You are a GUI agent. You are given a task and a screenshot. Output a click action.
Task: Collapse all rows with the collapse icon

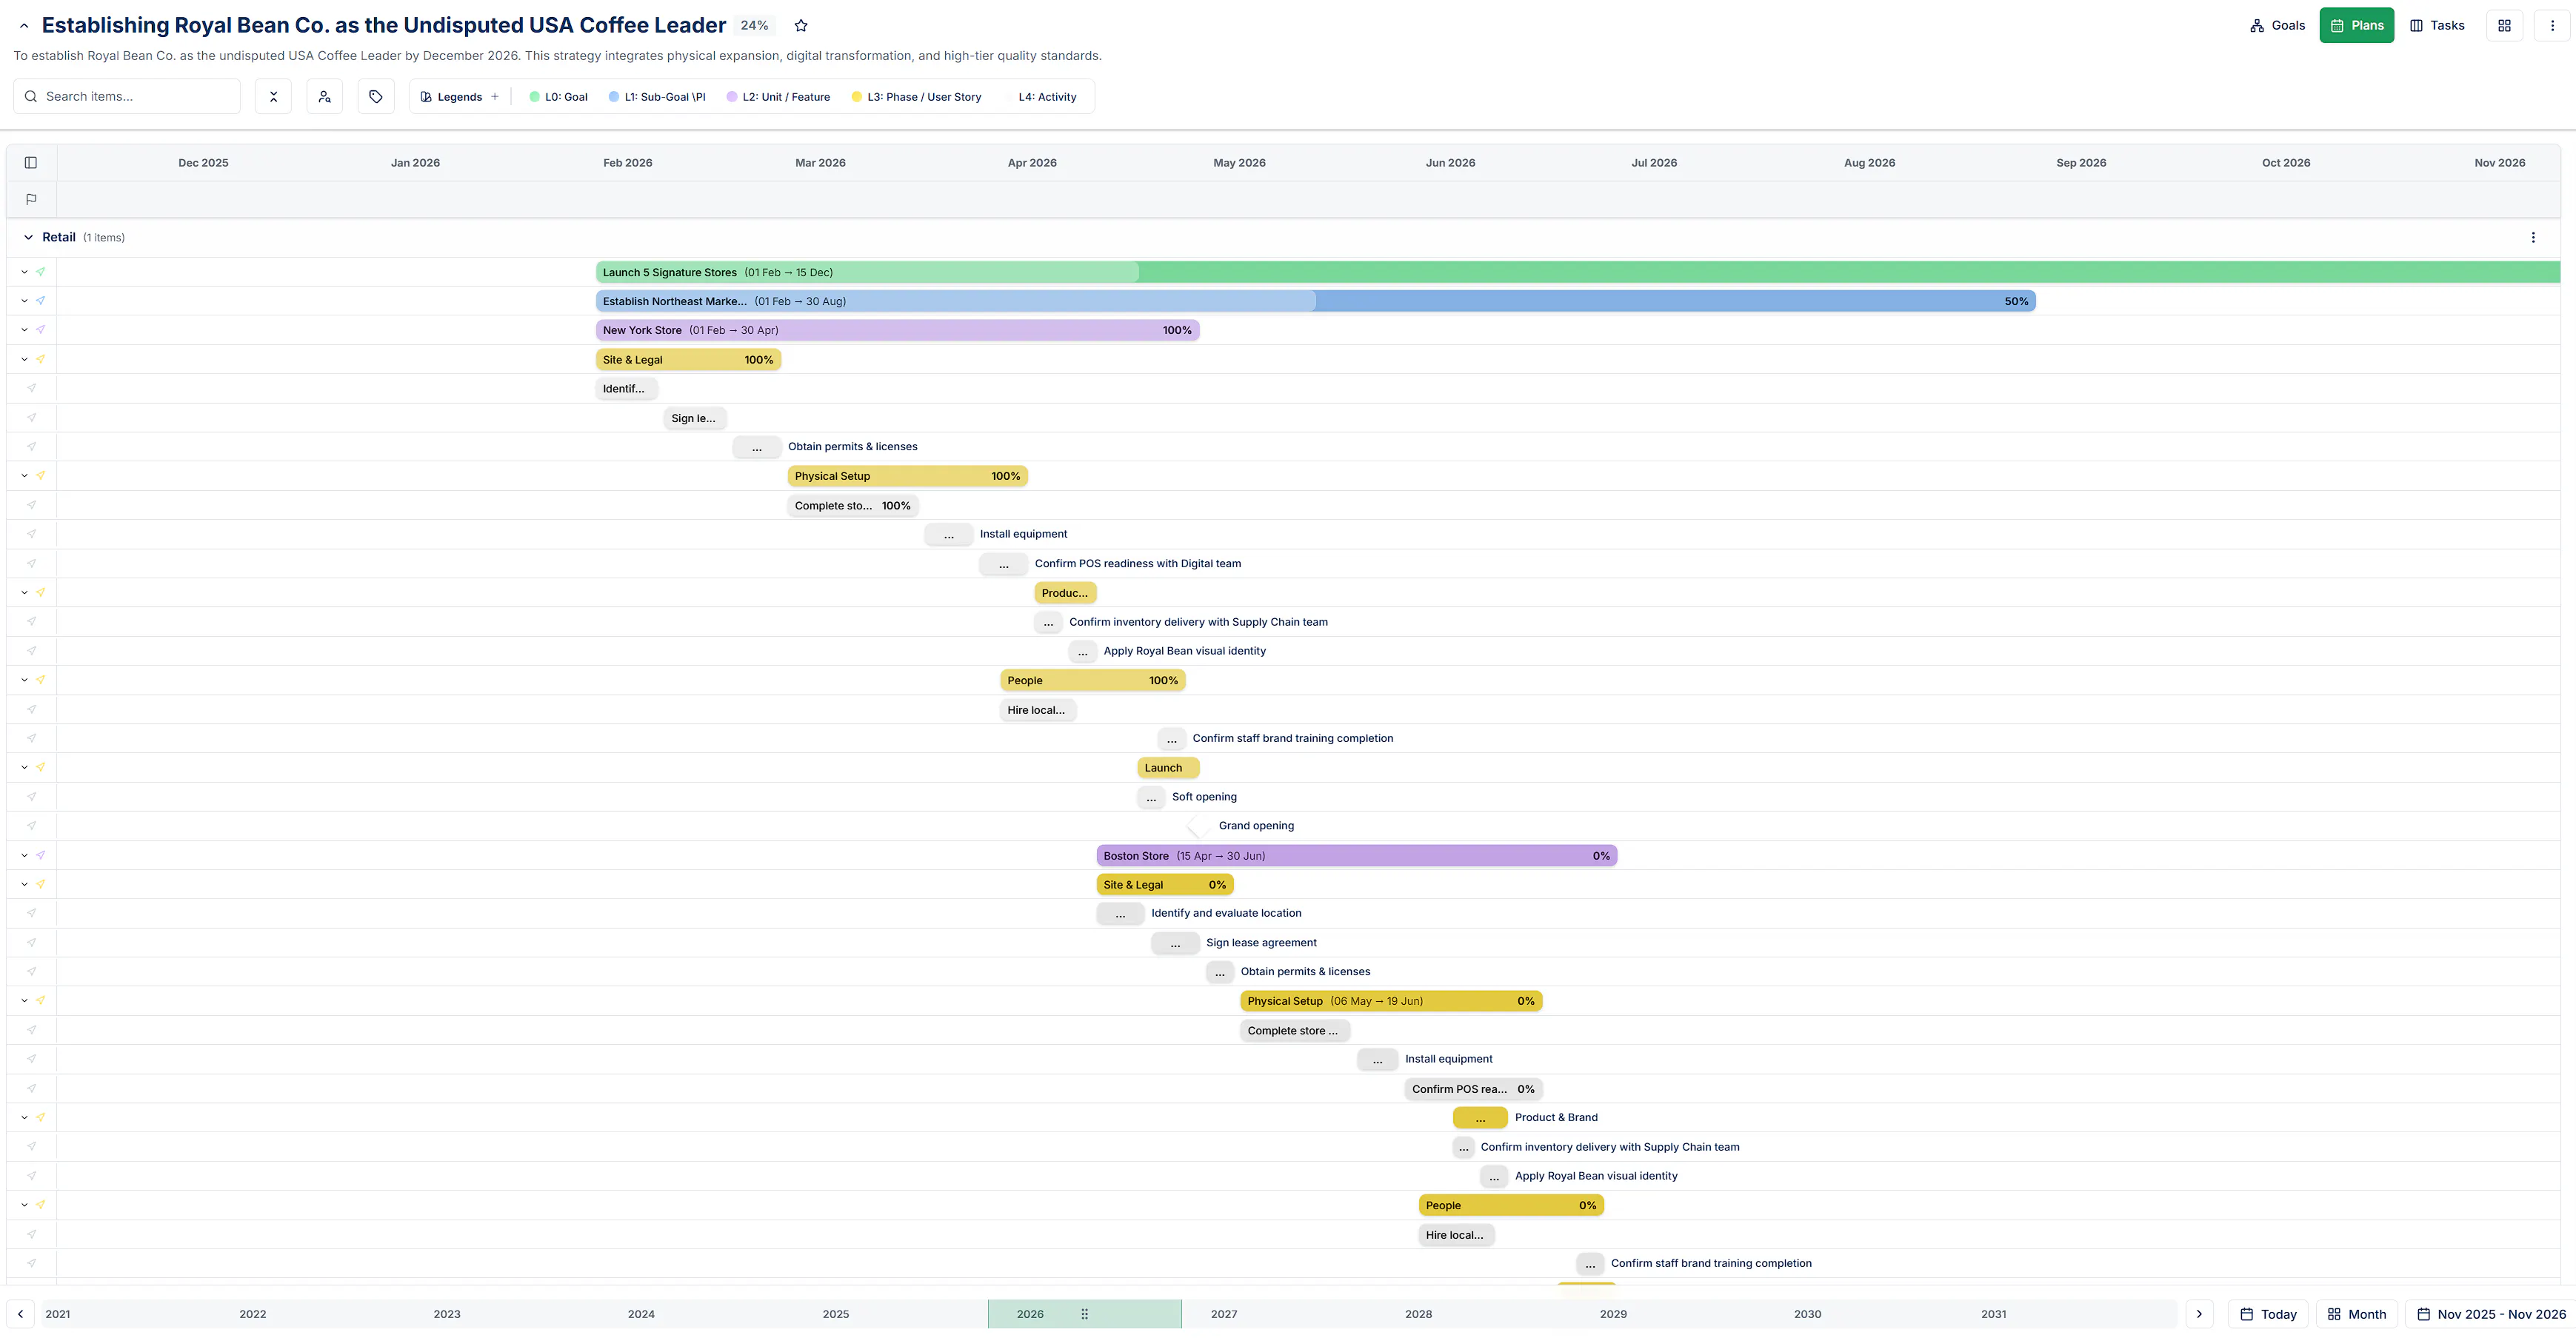point(273,96)
